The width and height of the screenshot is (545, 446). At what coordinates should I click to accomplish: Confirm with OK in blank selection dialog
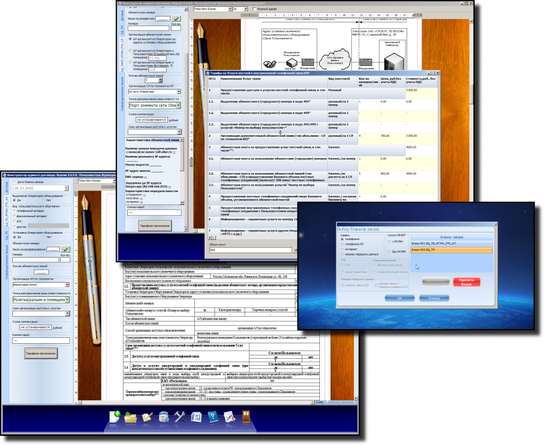[400, 298]
